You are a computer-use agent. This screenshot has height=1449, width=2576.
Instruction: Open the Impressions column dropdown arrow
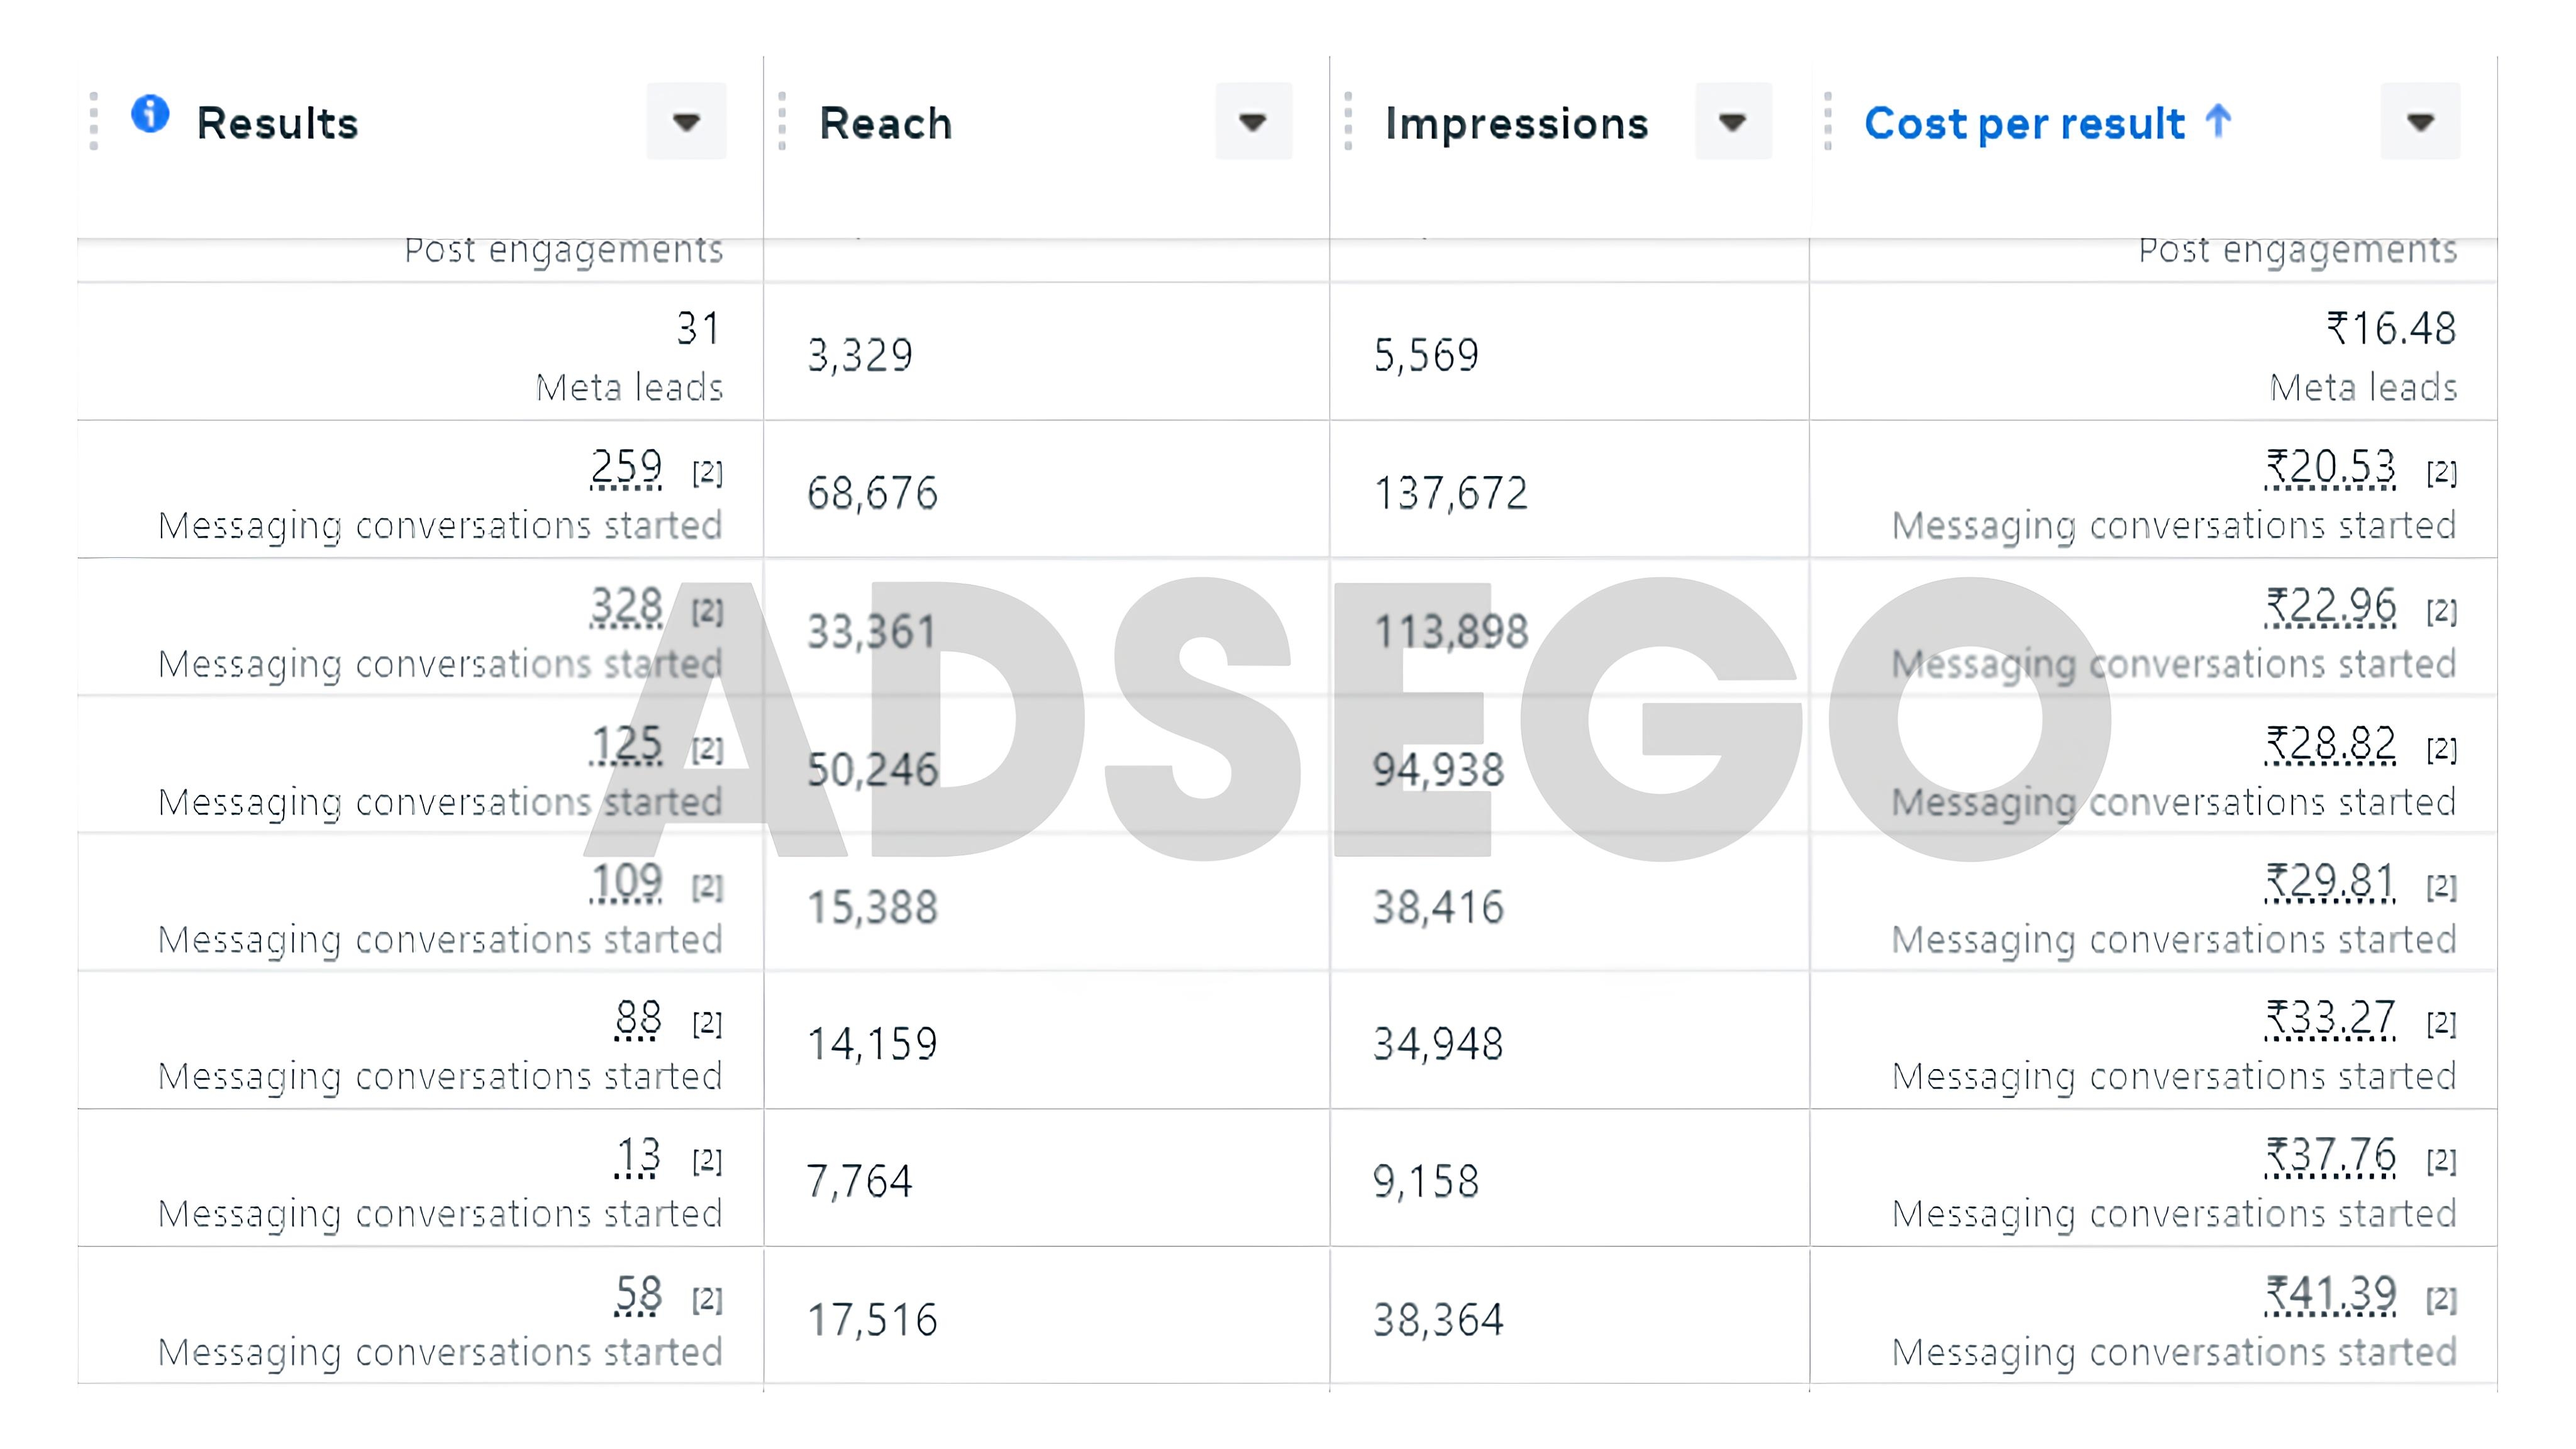click(x=1733, y=122)
